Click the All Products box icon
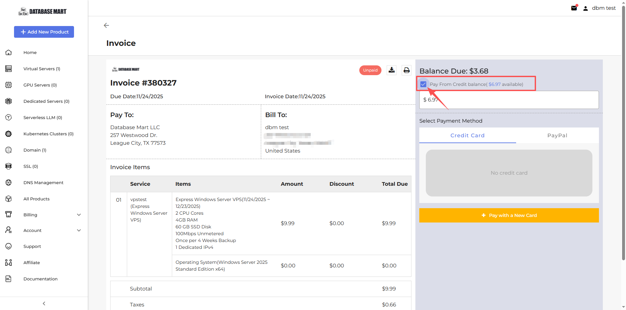This screenshot has height=310, width=626. pos(8,199)
